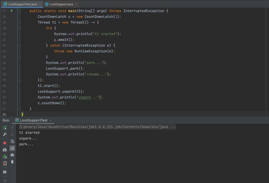Click the Exit icon in Run toolbar
Screen dimensions: 269x183
[5, 163]
